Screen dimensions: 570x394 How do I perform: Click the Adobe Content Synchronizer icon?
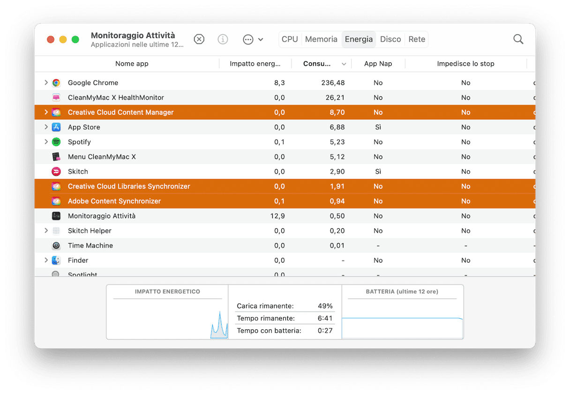point(56,201)
